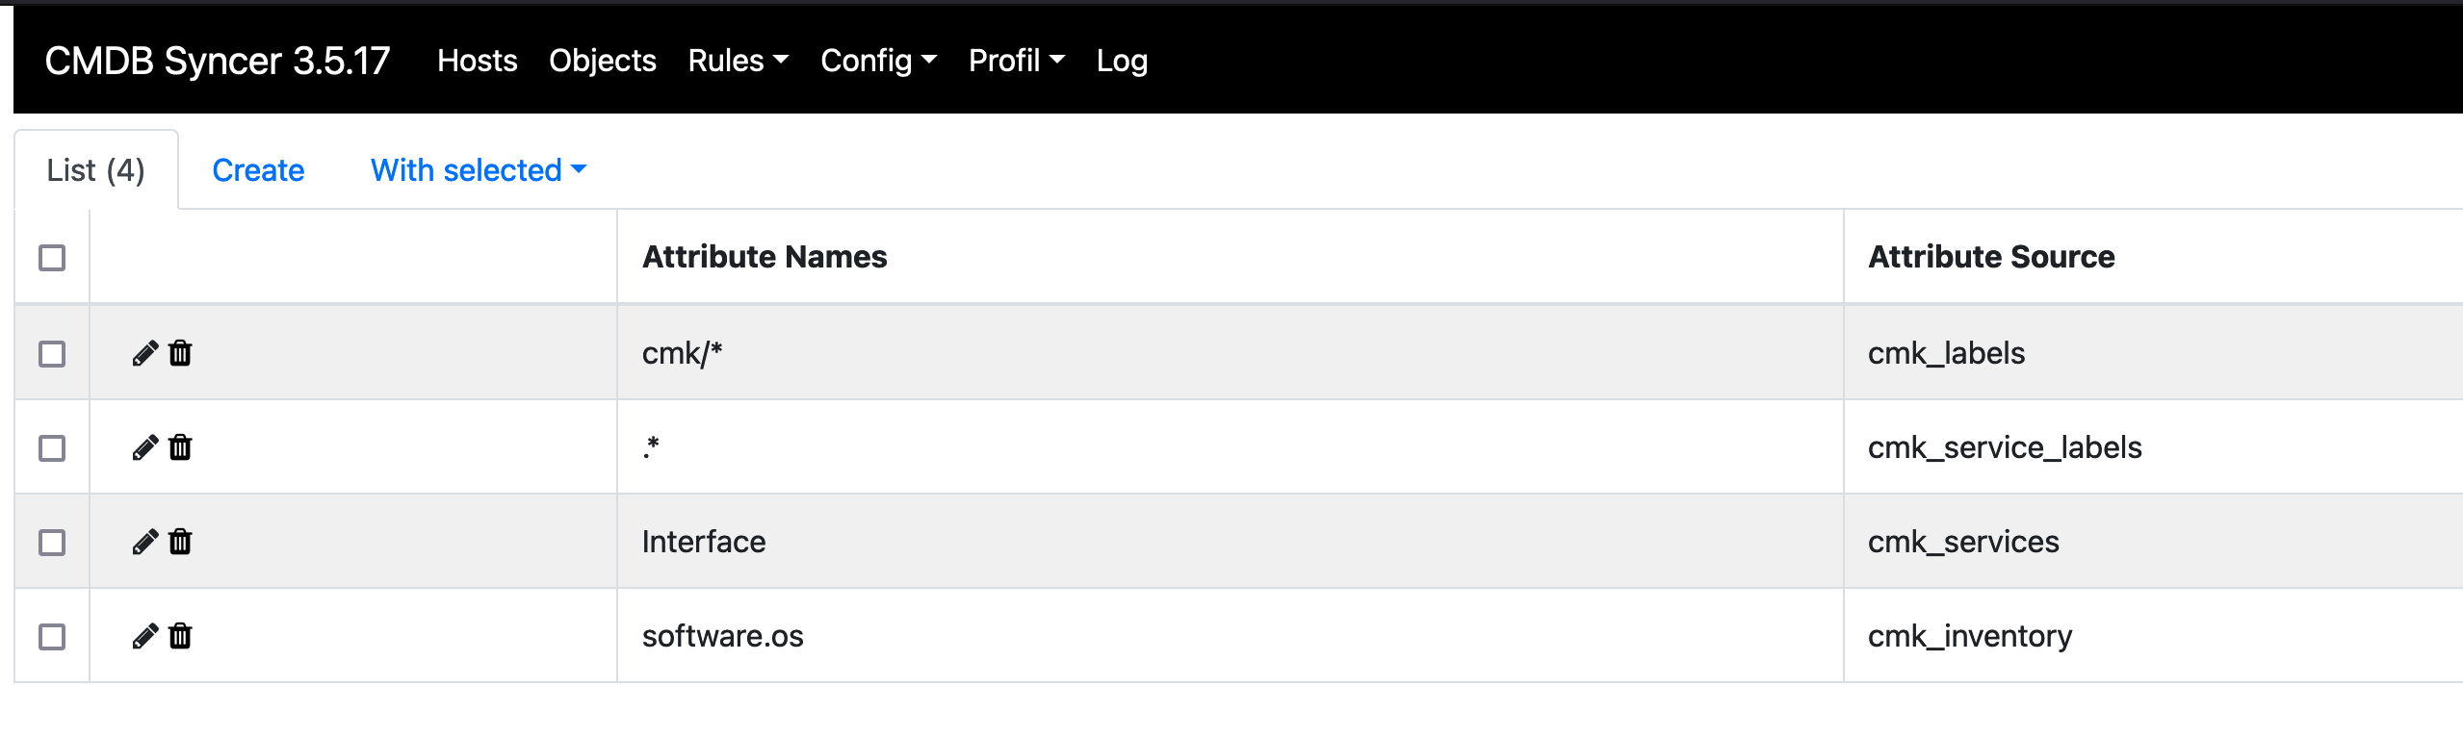The width and height of the screenshot is (2463, 737).
Task: Delete the software.os row
Action: [x=180, y=636]
